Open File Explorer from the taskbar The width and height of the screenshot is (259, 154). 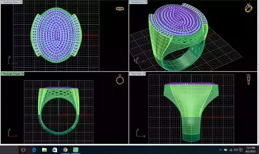(44, 150)
